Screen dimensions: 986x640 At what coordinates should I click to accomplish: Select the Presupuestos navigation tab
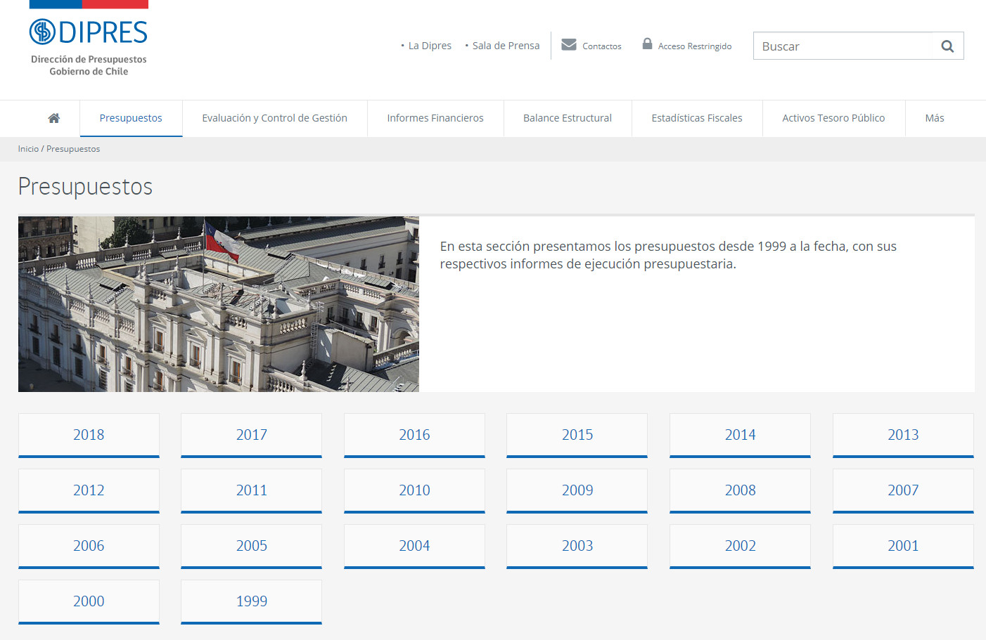point(131,118)
